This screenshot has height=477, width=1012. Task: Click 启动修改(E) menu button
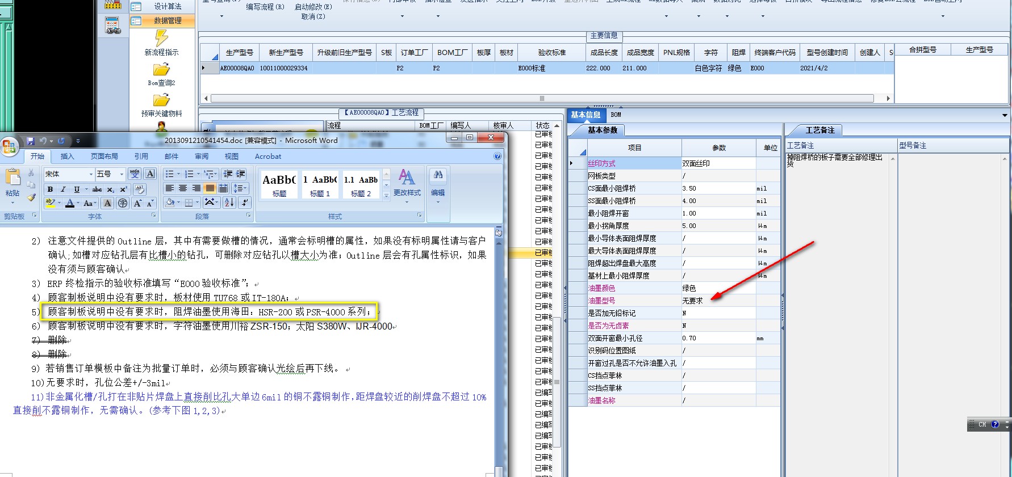click(313, 7)
